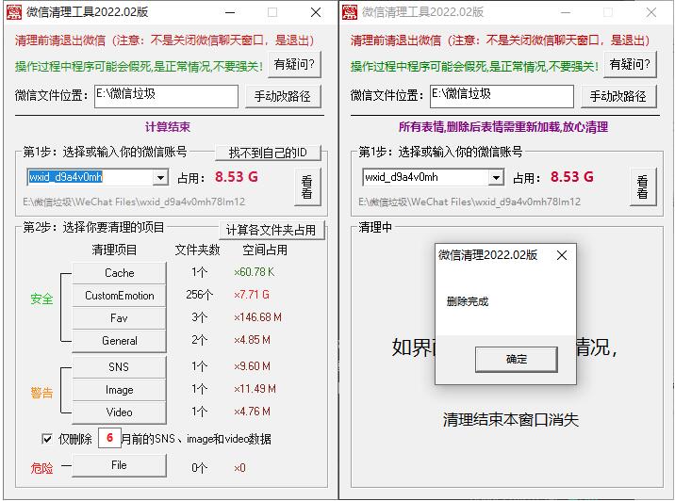Click the ×4.76 M Video size value
The image size is (675, 501).
coord(252,412)
